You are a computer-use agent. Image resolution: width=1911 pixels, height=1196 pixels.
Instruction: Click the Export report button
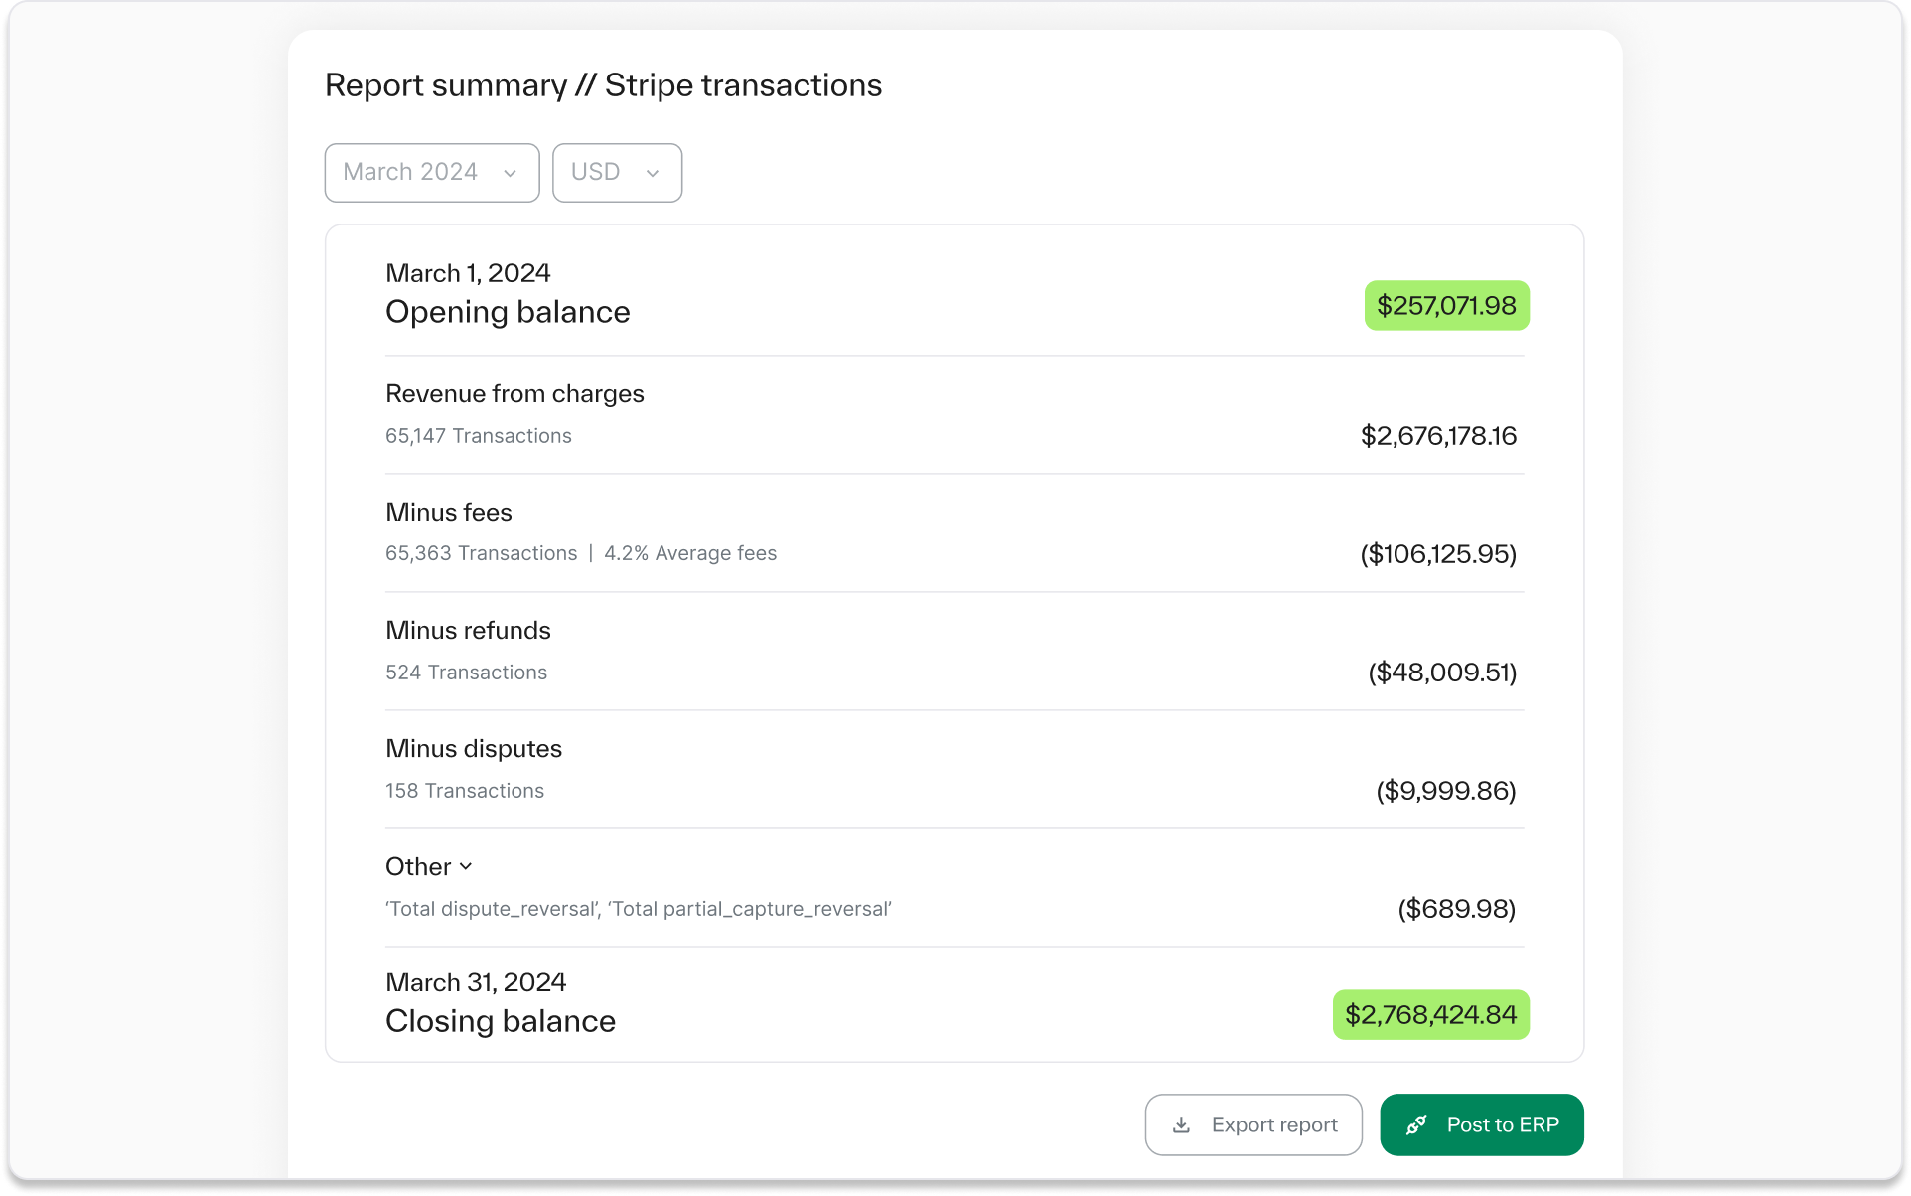click(1252, 1124)
